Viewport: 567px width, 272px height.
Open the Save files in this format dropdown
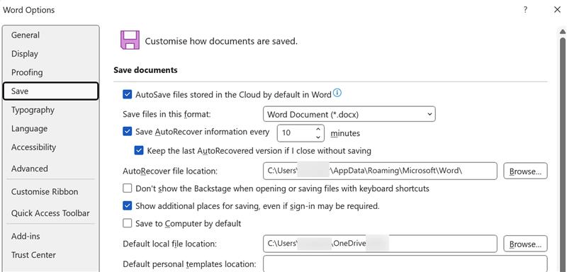coord(349,114)
